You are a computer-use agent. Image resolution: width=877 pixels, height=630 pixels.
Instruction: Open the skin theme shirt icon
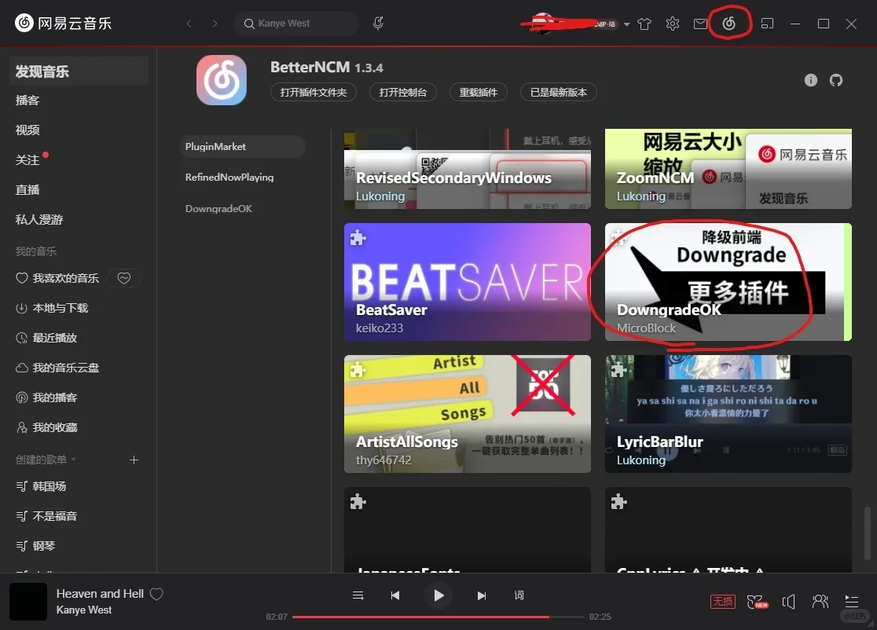(x=644, y=24)
